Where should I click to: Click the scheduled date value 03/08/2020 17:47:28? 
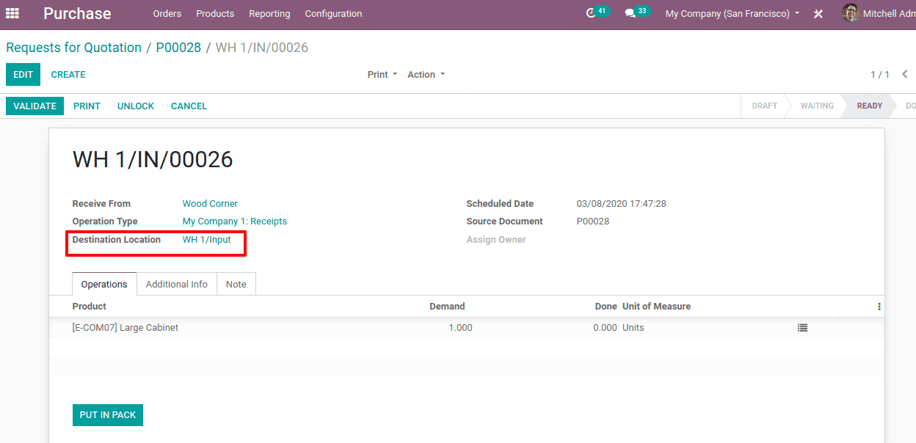tap(622, 204)
